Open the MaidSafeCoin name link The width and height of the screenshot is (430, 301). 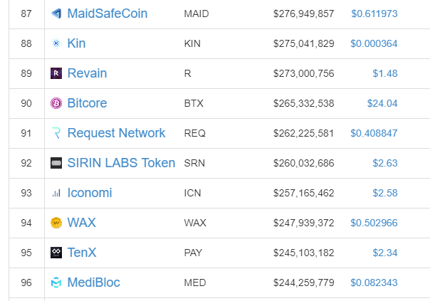(107, 14)
